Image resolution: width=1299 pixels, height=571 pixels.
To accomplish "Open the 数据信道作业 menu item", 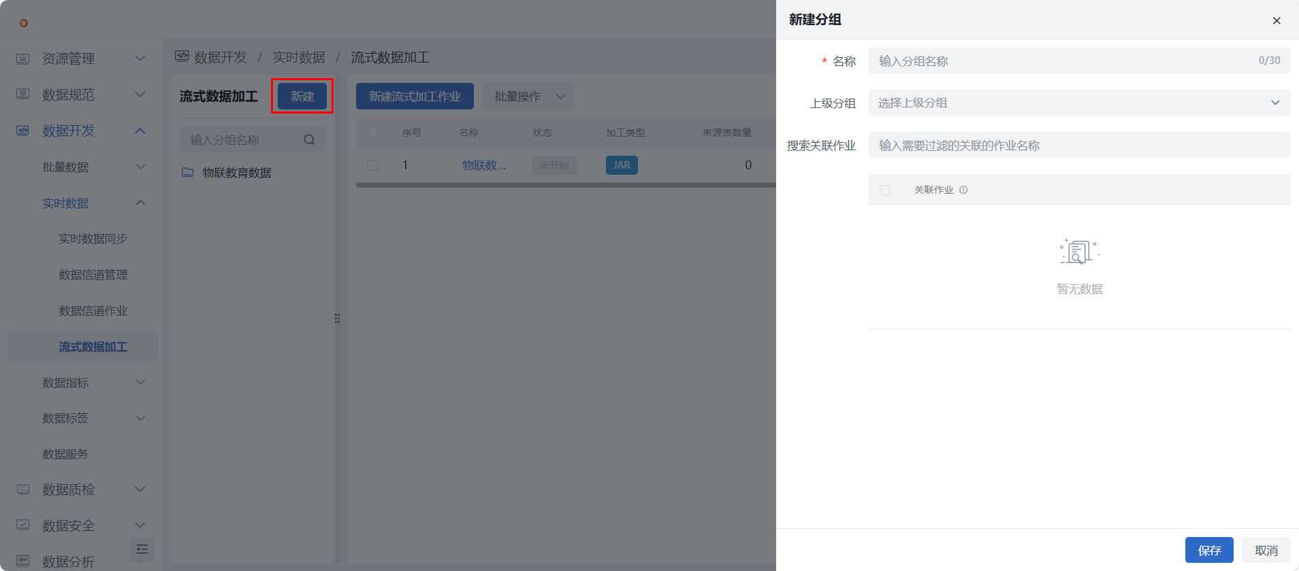I will [x=93, y=311].
